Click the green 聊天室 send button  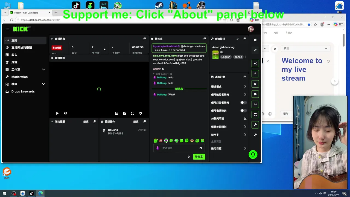tap(199, 157)
